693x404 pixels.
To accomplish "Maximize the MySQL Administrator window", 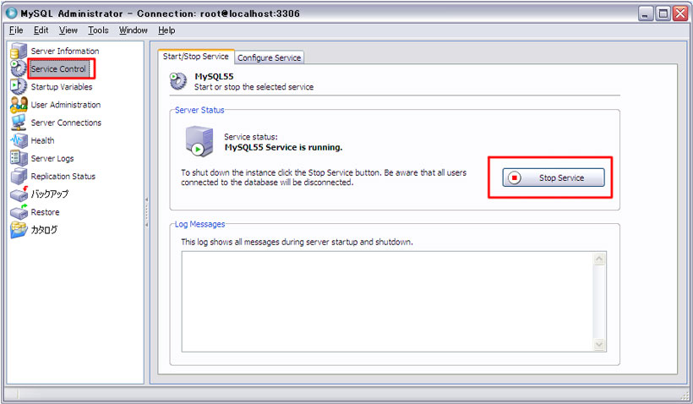I will [663, 14].
